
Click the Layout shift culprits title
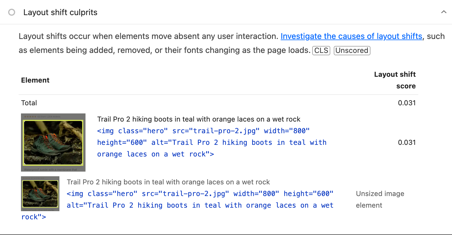coord(60,13)
